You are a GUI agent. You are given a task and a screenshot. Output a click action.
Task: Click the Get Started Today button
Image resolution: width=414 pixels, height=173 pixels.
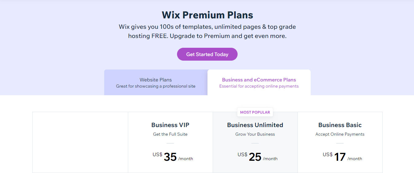point(207,54)
